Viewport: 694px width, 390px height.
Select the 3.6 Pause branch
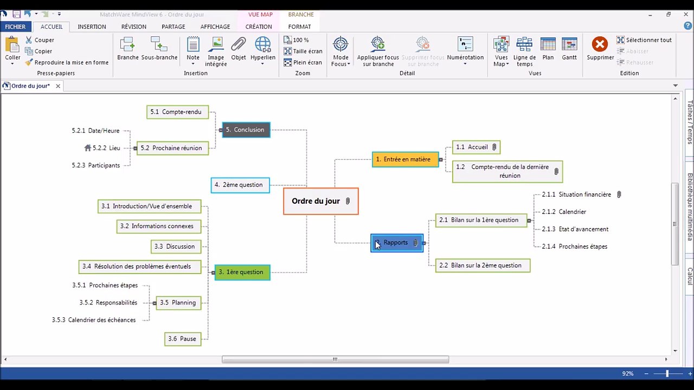click(x=183, y=339)
